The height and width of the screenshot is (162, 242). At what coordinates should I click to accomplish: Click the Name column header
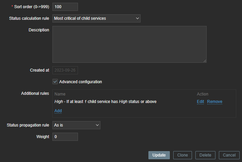60,94
